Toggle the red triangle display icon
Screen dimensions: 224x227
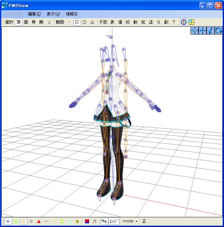pos(39,221)
